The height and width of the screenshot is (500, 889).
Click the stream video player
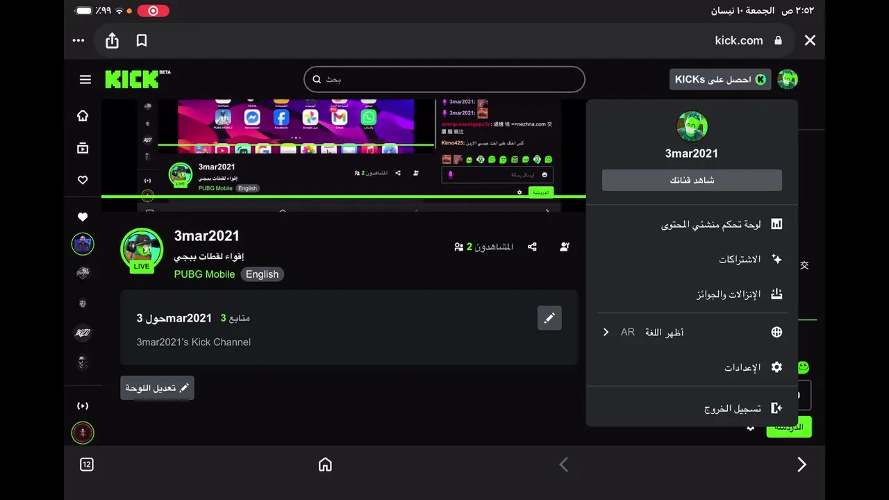pos(342,154)
